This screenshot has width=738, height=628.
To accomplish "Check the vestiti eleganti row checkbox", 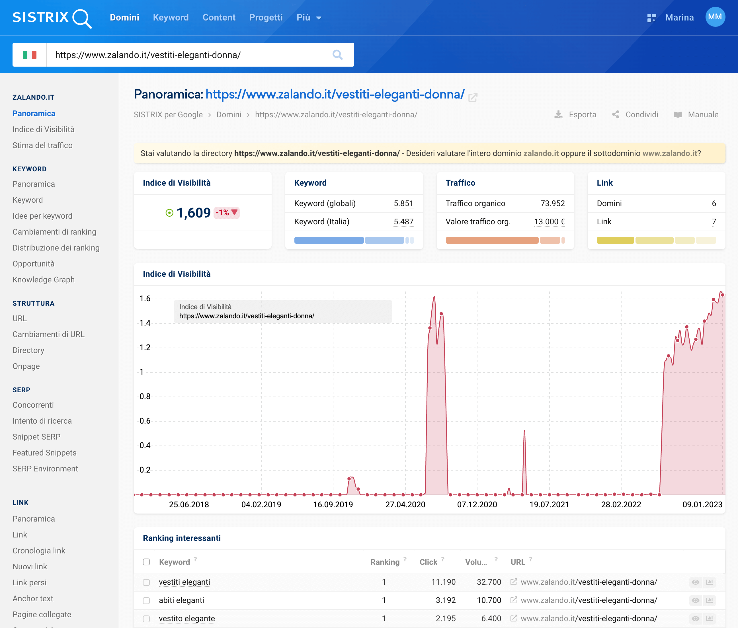I will tap(146, 582).
